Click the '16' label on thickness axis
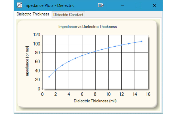Viewport: 177px width, 114px height. [148, 94]
